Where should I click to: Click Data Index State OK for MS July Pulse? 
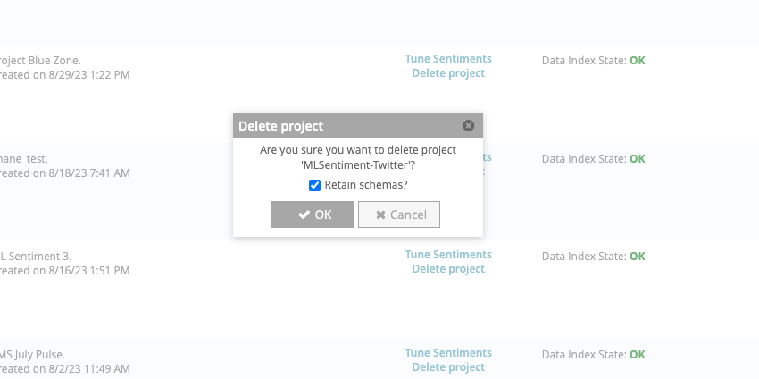coord(637,355)
